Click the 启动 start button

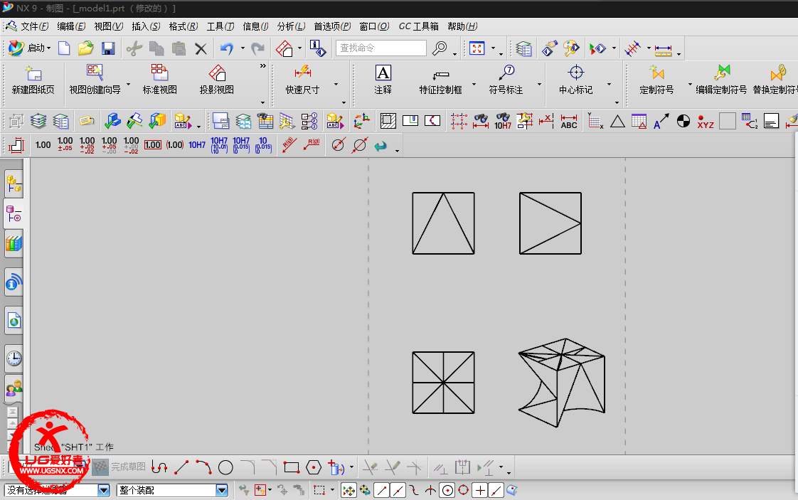[x=30, y=48]
